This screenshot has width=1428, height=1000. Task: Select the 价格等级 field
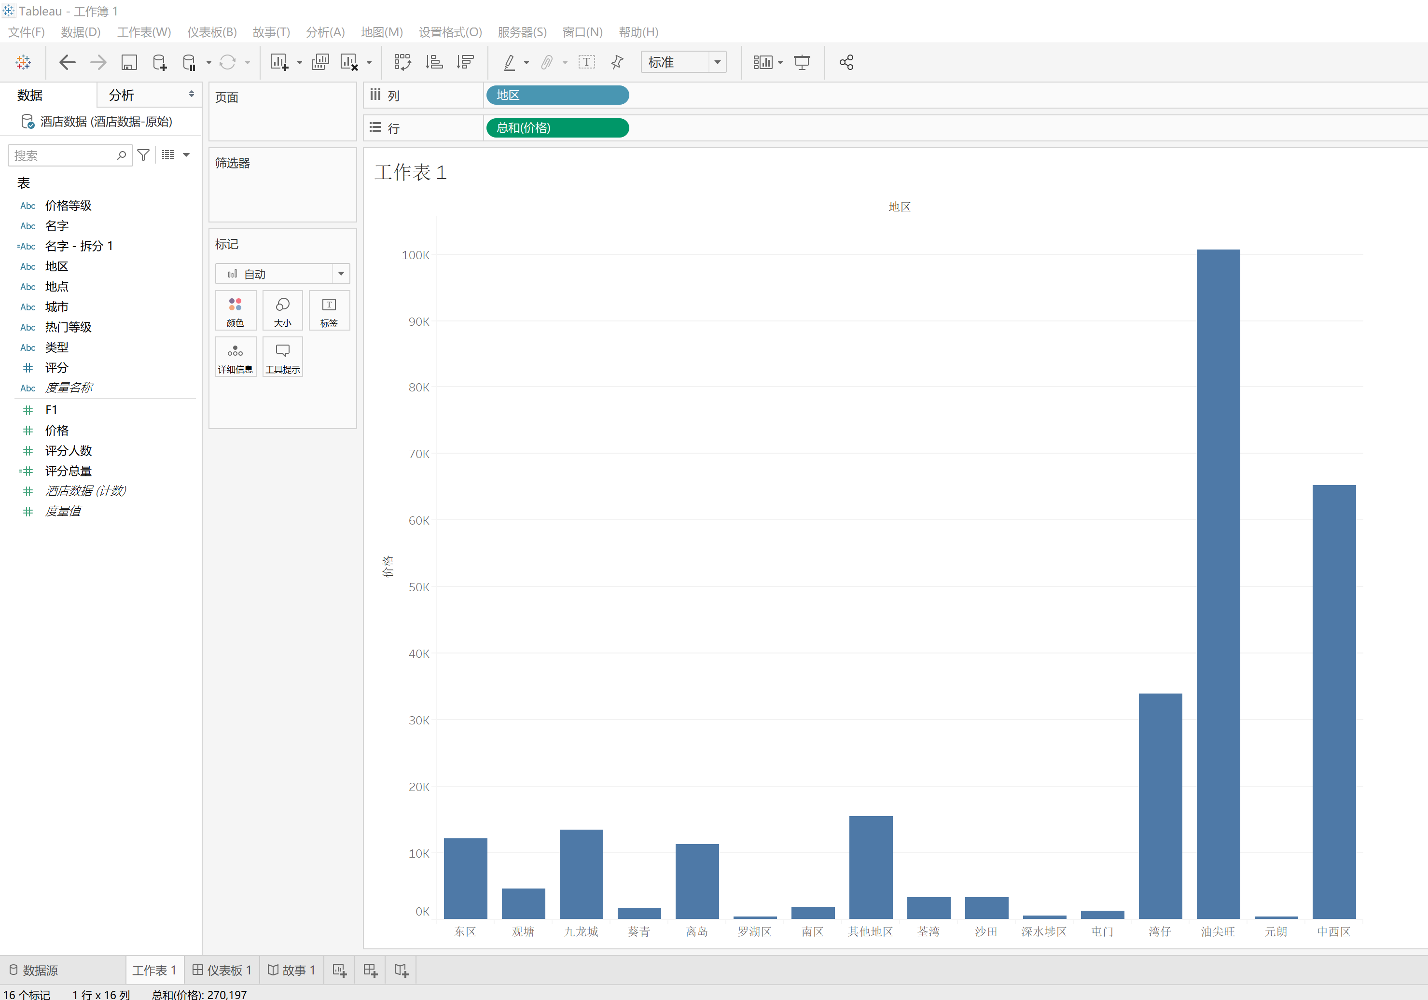pyautogui.click(x=69, y=206)
